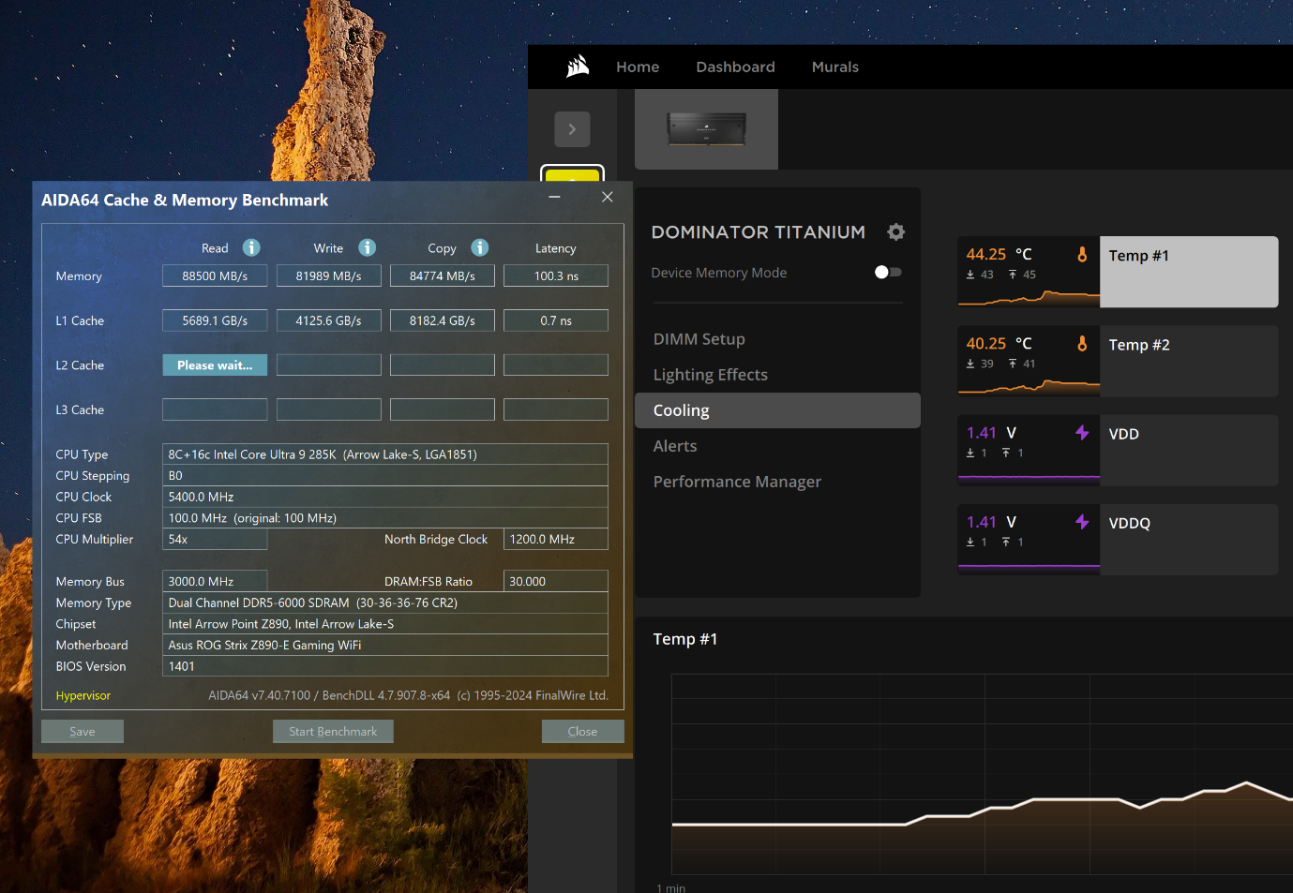Open the Dashboard tab in iCUE

tap(735, 67)
